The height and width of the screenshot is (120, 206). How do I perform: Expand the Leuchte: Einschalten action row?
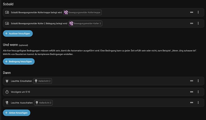(x=103, y=81)
